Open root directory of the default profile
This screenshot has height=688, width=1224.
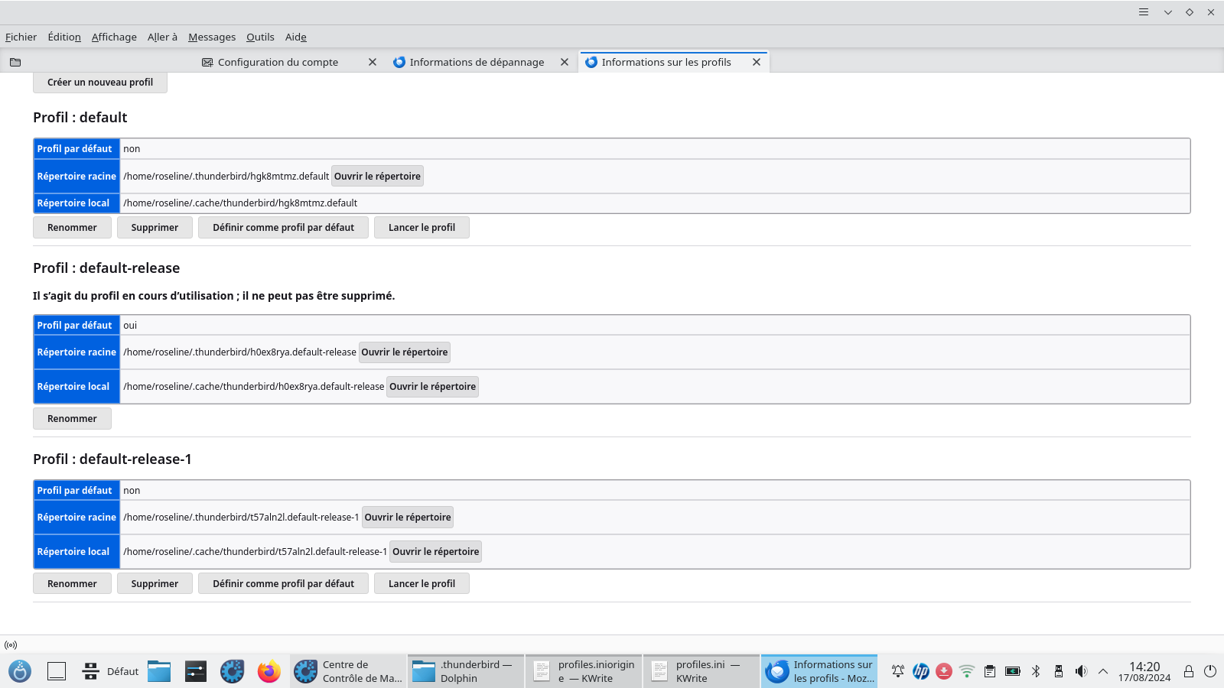click(x=377, y=177)
